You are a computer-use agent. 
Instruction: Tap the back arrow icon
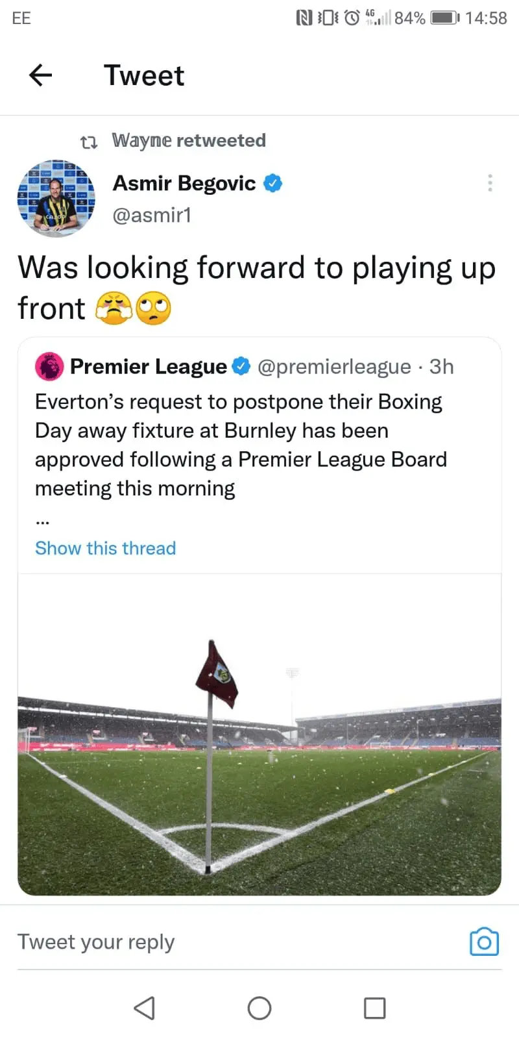(40, 75)
